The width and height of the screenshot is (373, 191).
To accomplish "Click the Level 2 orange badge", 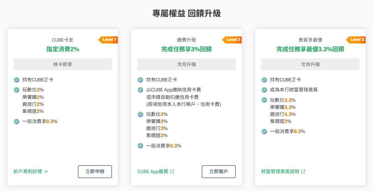I will (232, 40).
